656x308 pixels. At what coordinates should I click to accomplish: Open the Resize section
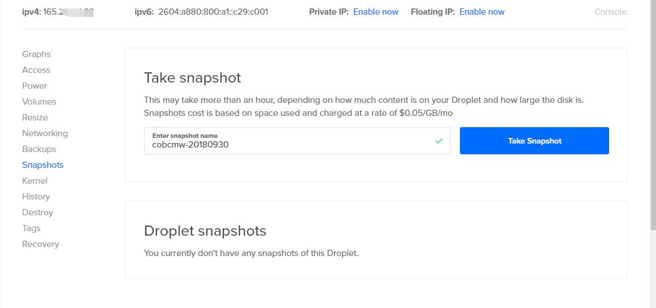[35, 118]
